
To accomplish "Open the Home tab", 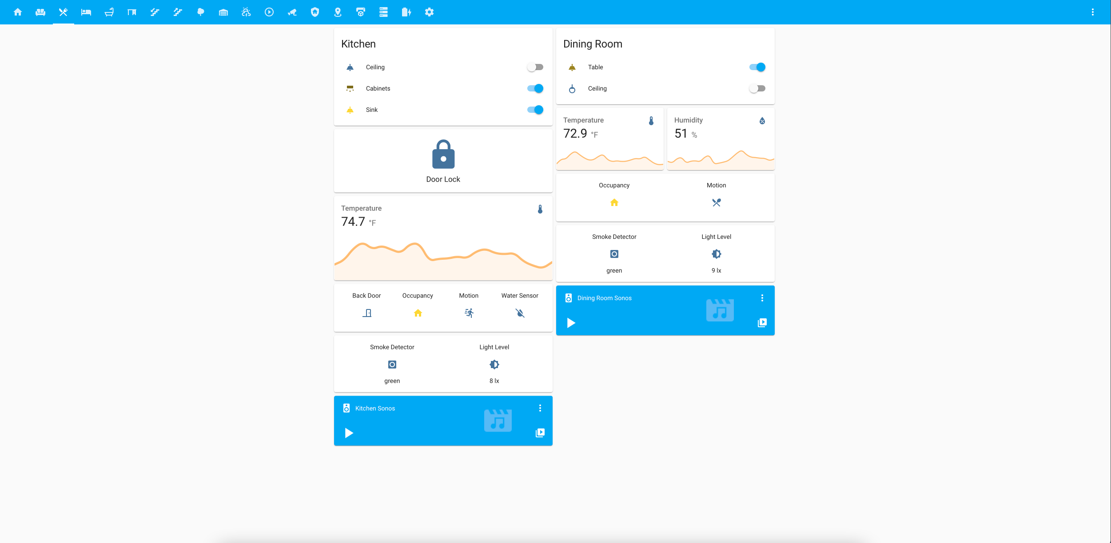I will 18,12.
